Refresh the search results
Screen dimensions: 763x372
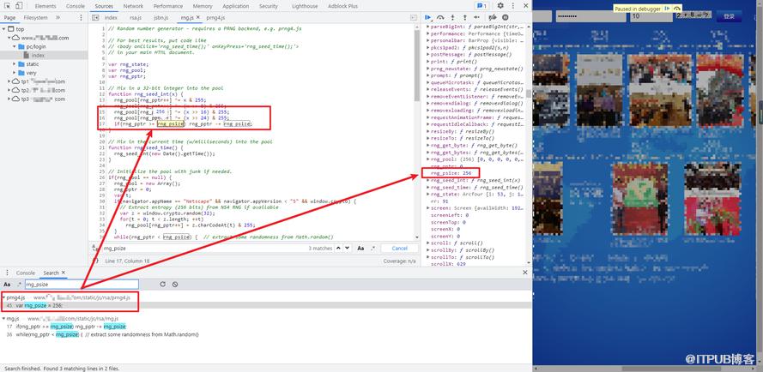162,284
